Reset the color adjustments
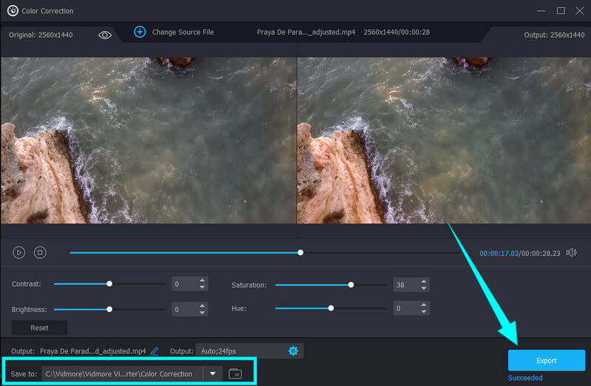This screenshot has height=386, width=591. click(39, 328)
